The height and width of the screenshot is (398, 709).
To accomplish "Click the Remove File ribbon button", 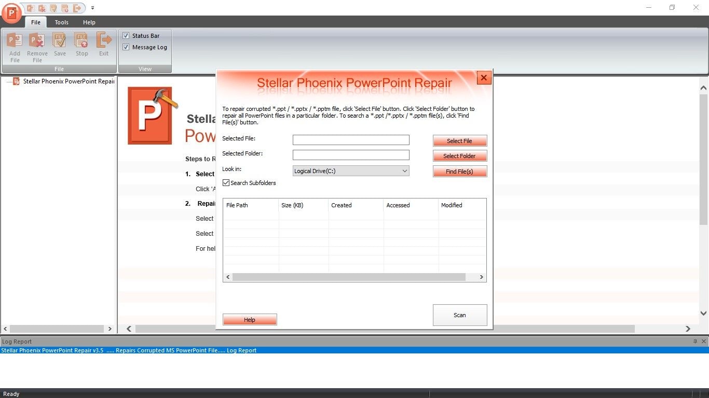I will [x=37, y=47].
